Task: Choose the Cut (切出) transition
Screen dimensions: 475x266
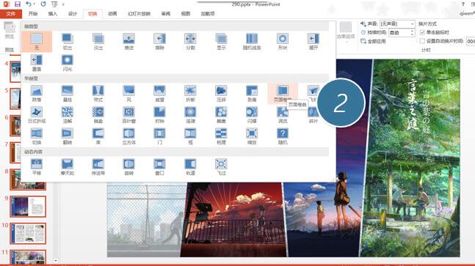Action: (68, 42)
